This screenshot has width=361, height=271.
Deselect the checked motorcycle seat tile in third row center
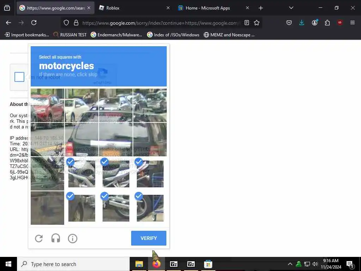coord(116,174)
